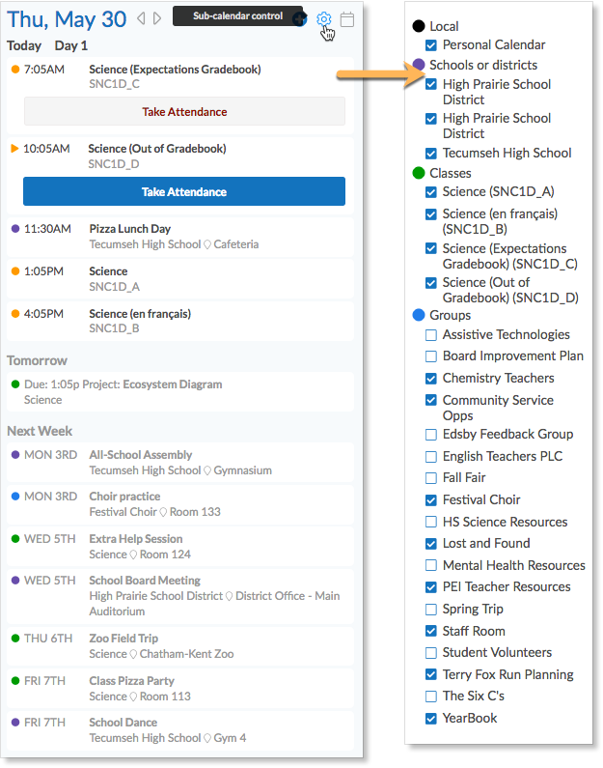This screenshot has width=603, height=768.
Task: Go to previous day arrow
Action: [141, 18]
